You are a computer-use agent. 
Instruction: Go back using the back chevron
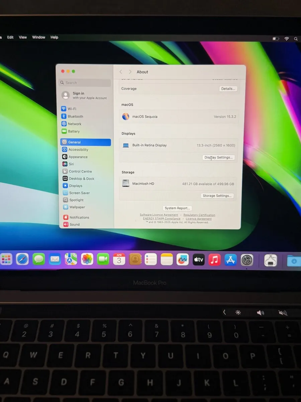pyautogui.click(x=121, y=72)
